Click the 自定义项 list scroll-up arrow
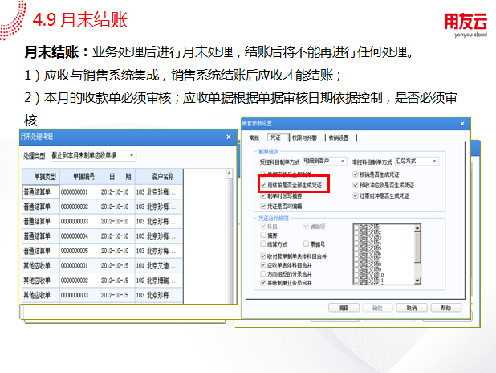Image resolution: width=496 pixels, height=373 pixels. [417, 227]
